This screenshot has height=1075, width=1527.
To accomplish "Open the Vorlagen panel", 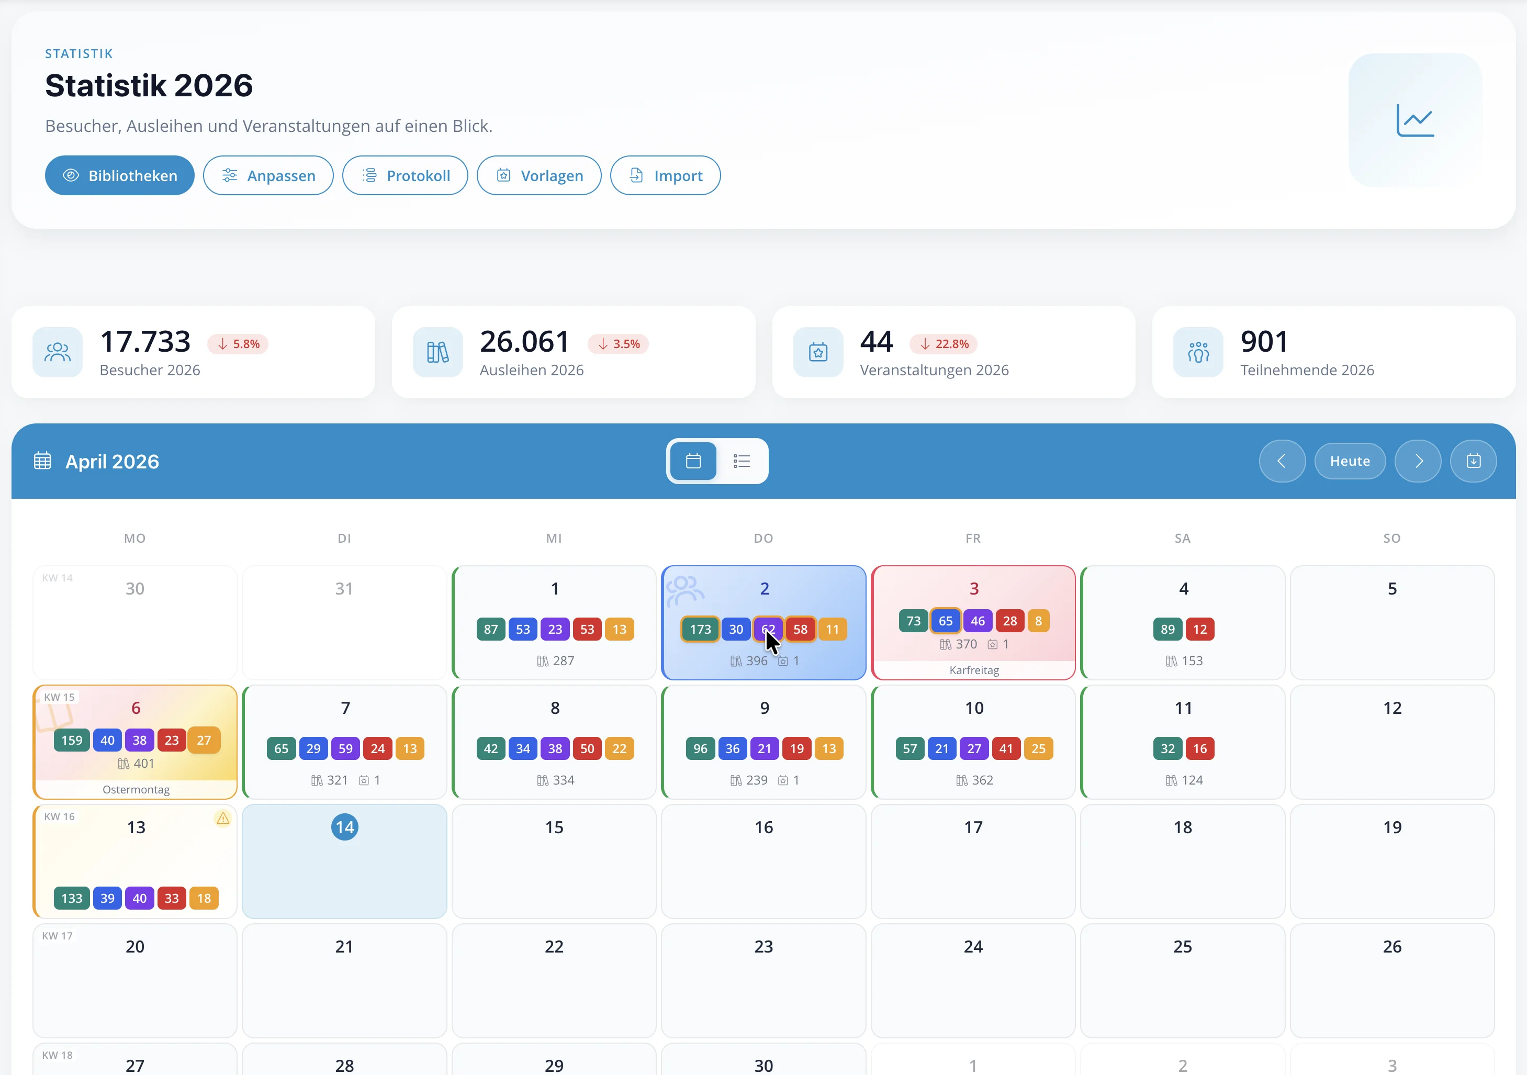I will click(x=538, y=175).
